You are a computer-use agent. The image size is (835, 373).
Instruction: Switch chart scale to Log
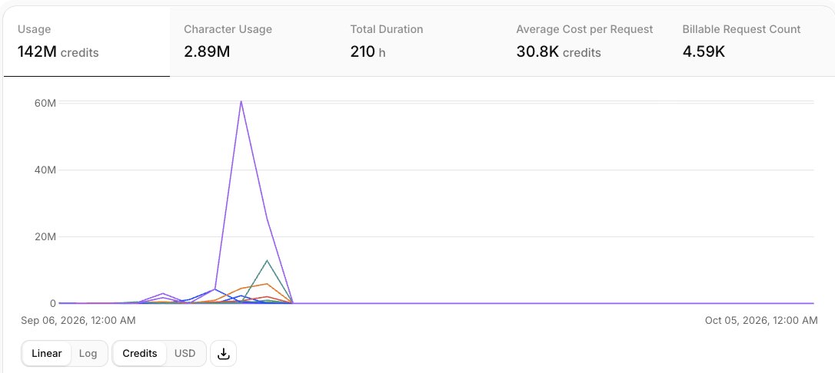coord(88,353)
